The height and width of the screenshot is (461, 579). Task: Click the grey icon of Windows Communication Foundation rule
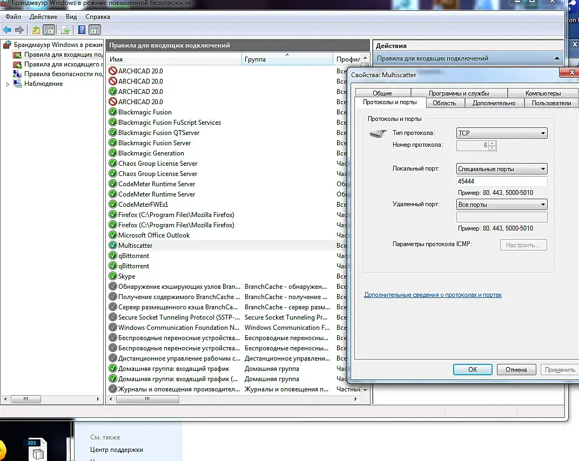(x=113, y=327)
